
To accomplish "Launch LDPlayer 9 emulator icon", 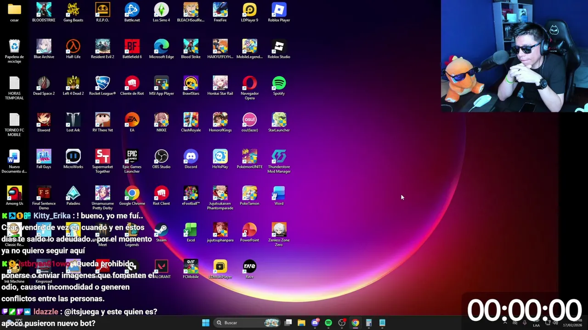I will [249, 12].
